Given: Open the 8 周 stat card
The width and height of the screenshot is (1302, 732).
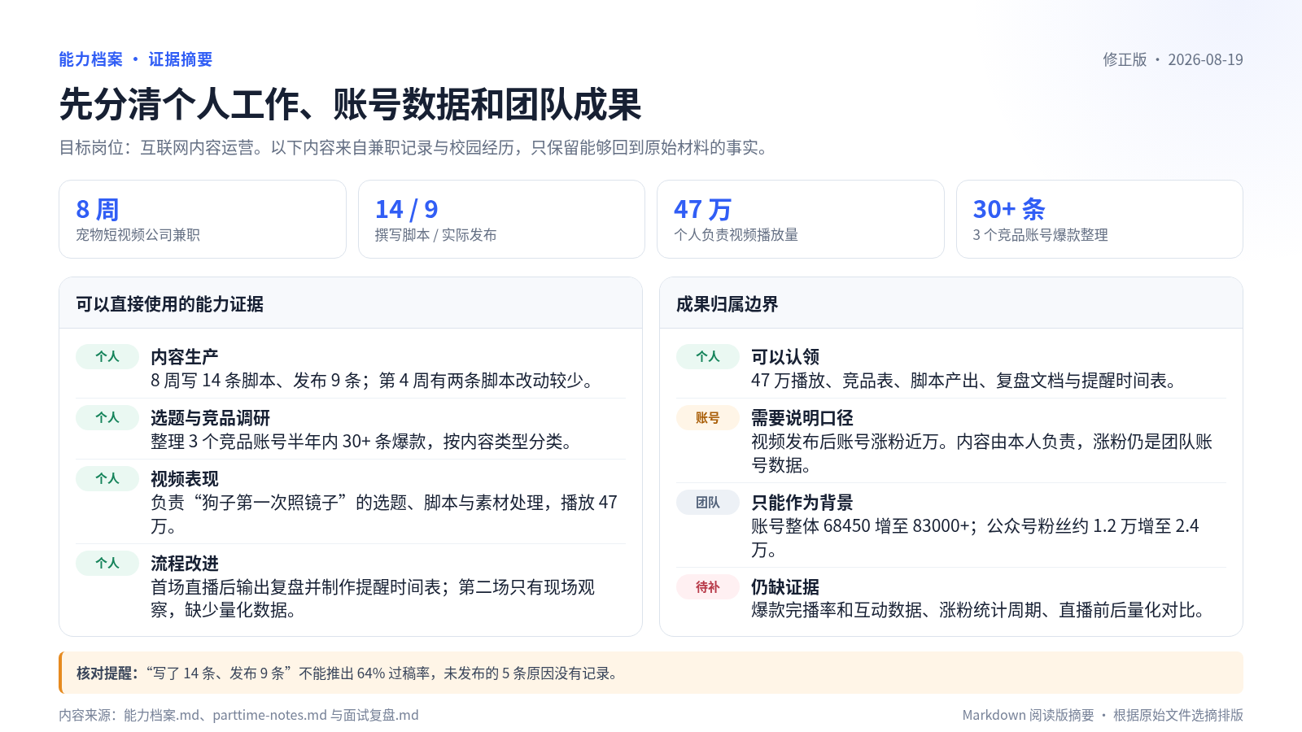Looking at the screenshot, I should click(x=203, y=220).
